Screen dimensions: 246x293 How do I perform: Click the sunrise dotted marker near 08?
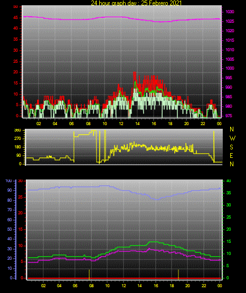click(x=89, y=275)
